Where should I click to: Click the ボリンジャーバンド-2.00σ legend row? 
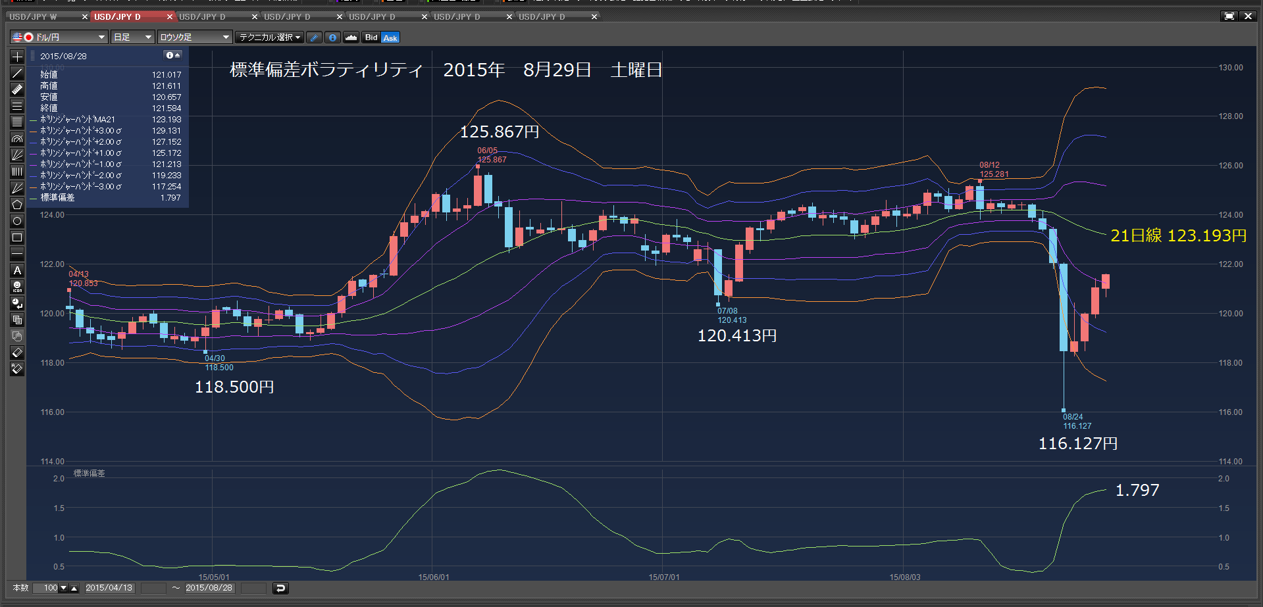105,176
